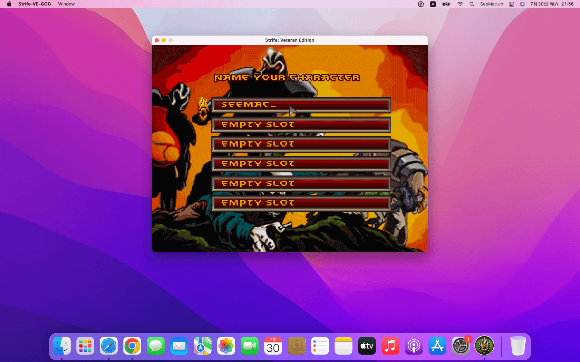
Task: Open Spotlight search magnifier
Action: pos(472,4)
